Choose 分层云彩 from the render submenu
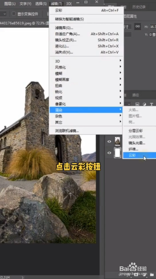This screenshot has height=279, width=156. click(135, 131)
